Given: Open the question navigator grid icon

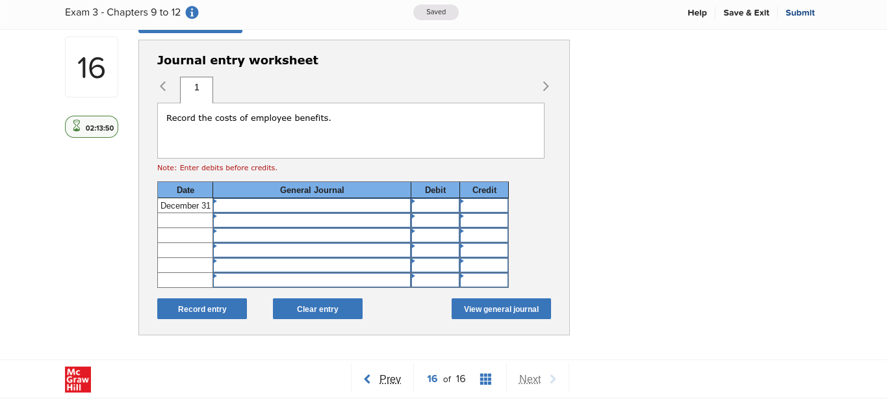Looking at the screenshot, I should click(x=485, y=379).
